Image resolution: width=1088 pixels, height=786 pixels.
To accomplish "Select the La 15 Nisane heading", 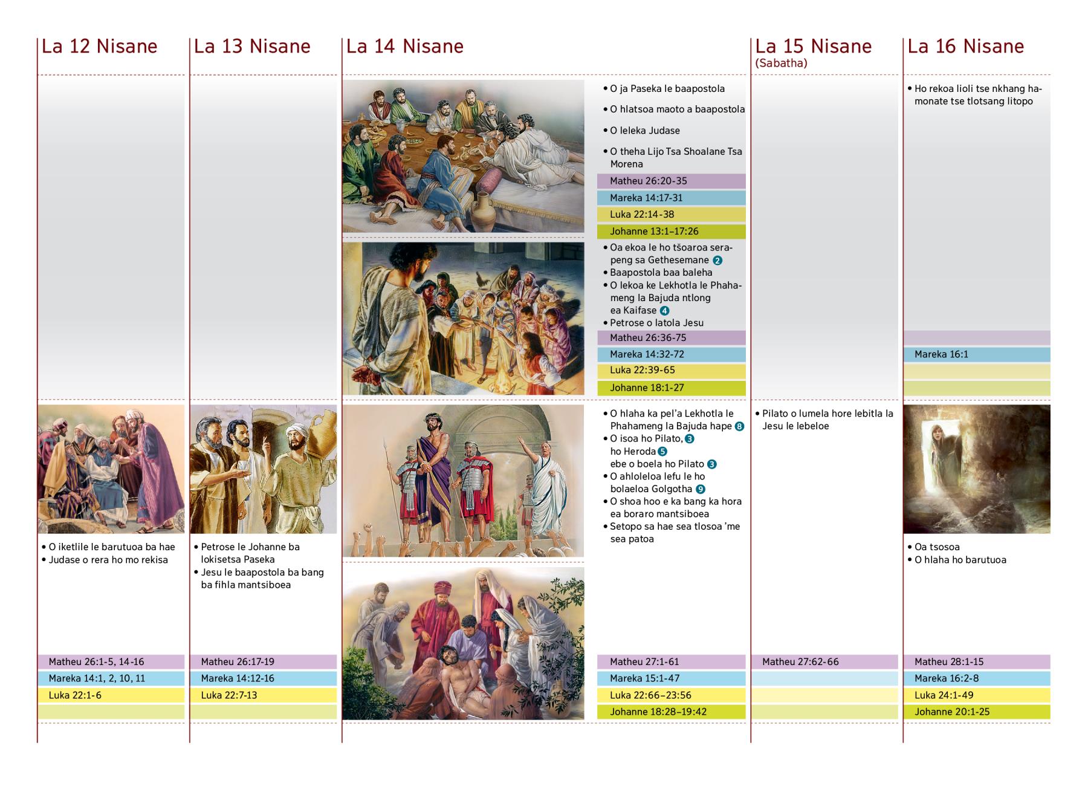I will pyautogui.click(x=813, y=47).
